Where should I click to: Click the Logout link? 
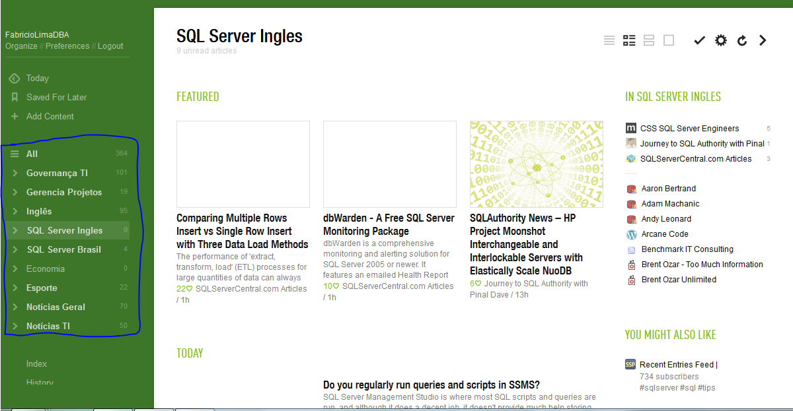[110, 46]
